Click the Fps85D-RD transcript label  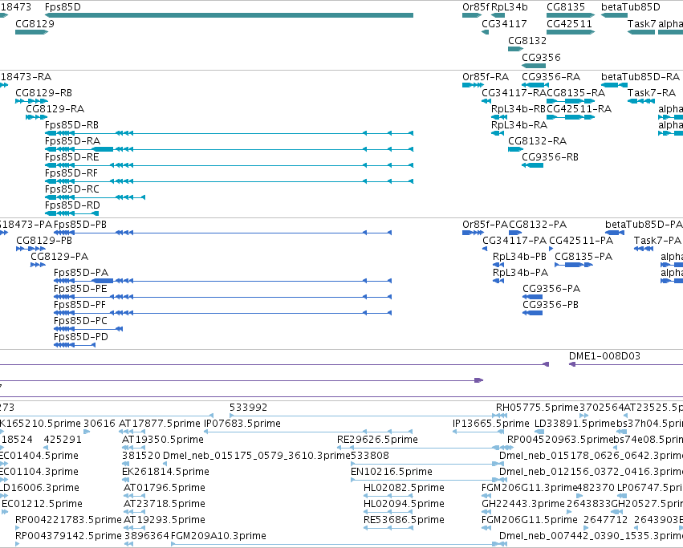[x=72, y=205]
